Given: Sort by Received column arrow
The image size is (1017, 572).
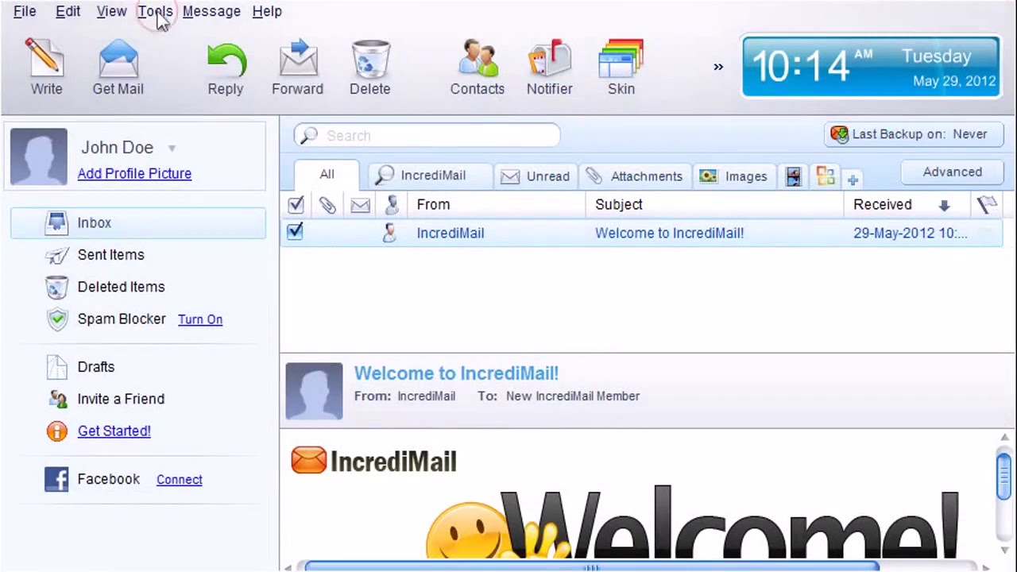Looking at the screenshot, I should (944, 206).
